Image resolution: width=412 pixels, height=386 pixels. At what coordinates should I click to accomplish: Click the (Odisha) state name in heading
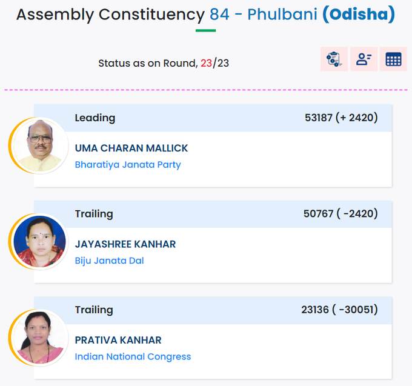pyautogui.click(x=359, y=14)
